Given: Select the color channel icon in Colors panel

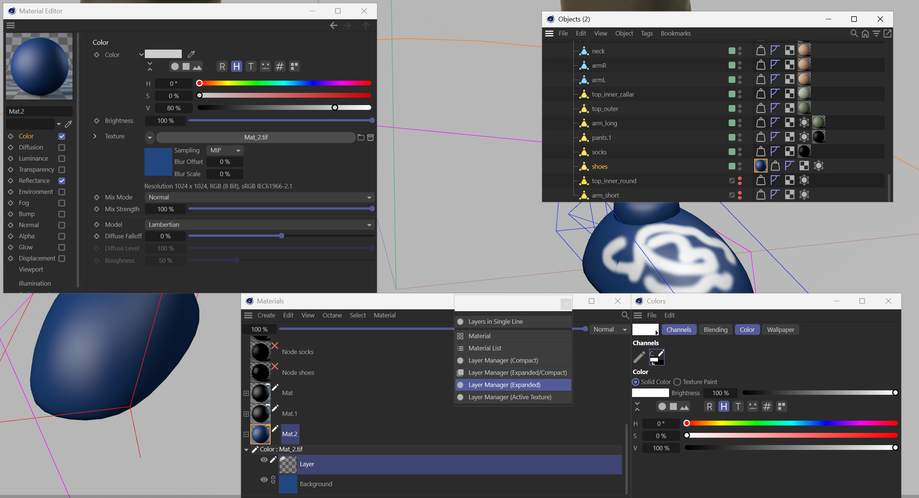Looking at the screenshot, I should [657, 357].
